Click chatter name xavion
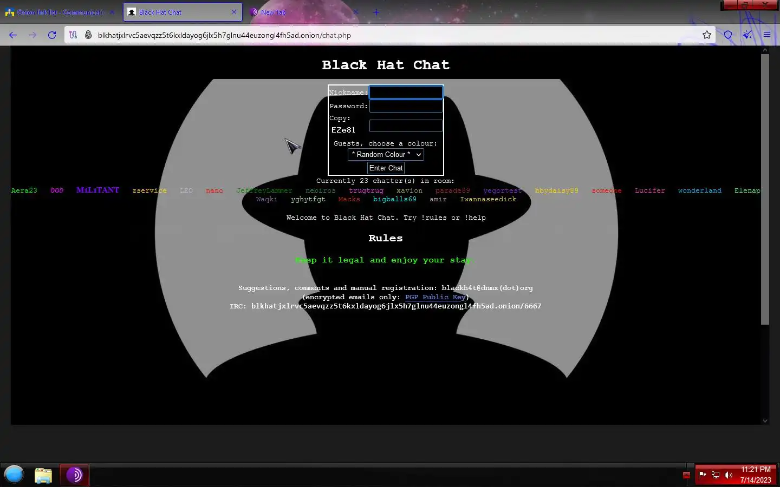The height and width of the screenshot is (487, 780). point(409,190)
